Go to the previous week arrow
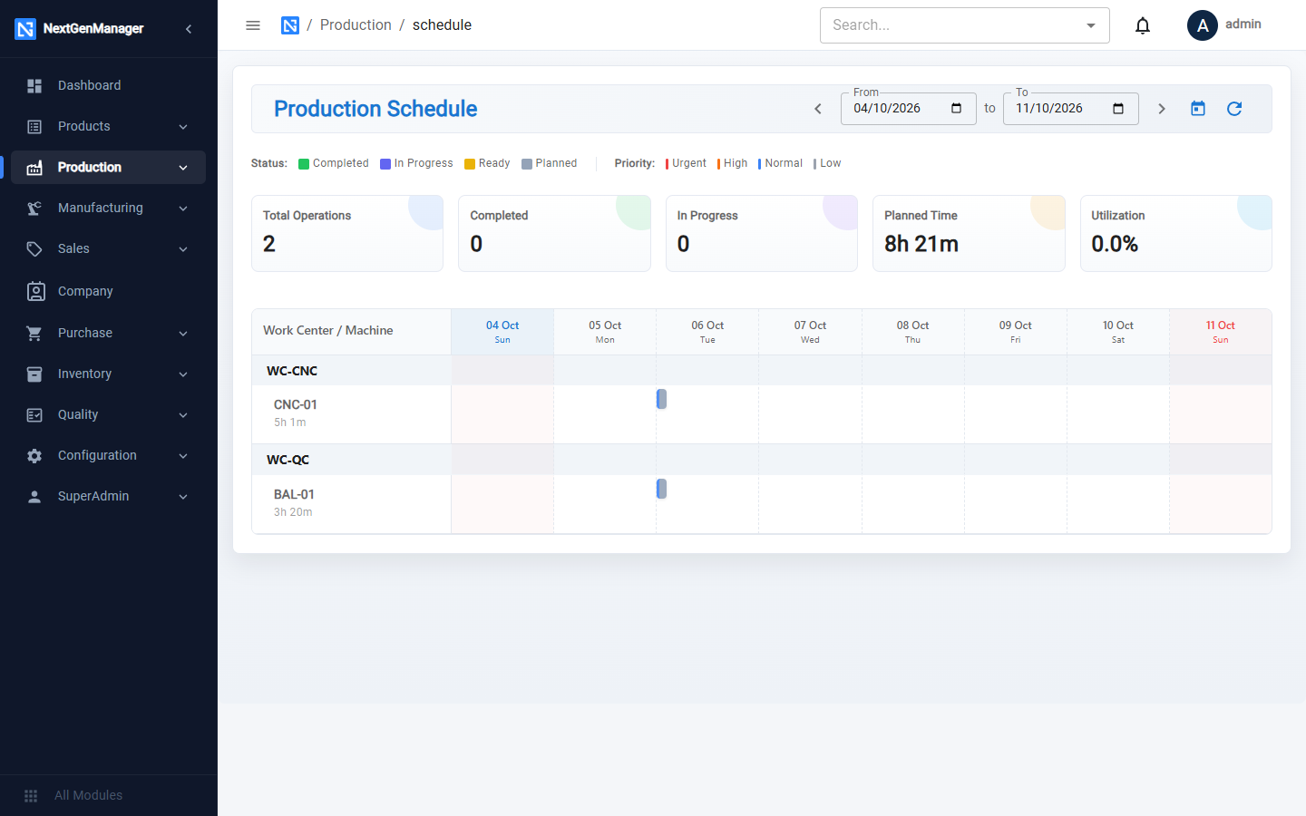 click(818, 109)
